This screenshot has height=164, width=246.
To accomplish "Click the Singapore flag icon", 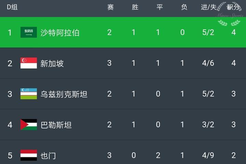I will pos(29,63).
